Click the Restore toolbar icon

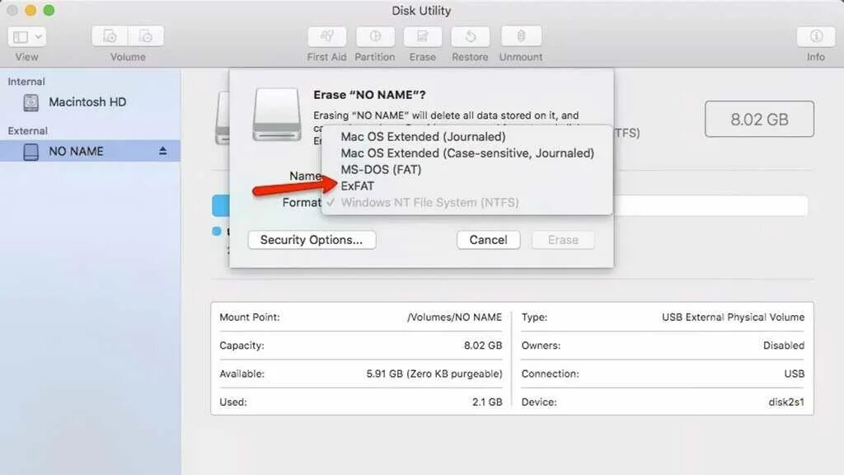(470, 36)
